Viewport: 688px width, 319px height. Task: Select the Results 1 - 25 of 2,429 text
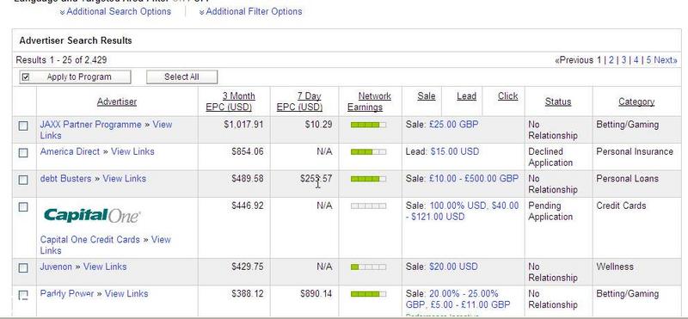[x=61, y=60]
